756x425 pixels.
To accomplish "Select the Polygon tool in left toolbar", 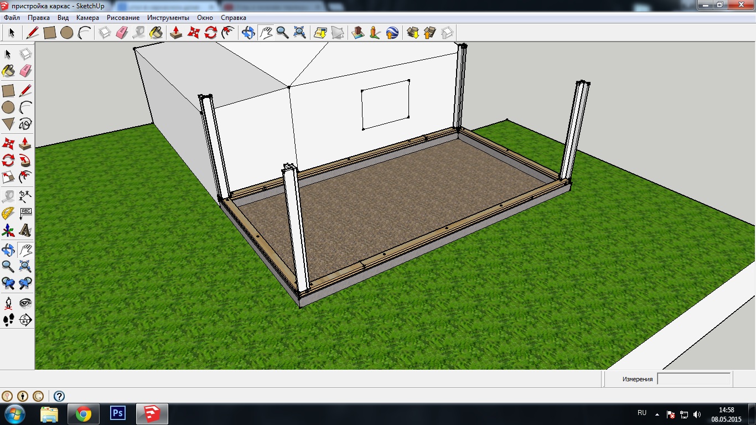I will (8, 123).
